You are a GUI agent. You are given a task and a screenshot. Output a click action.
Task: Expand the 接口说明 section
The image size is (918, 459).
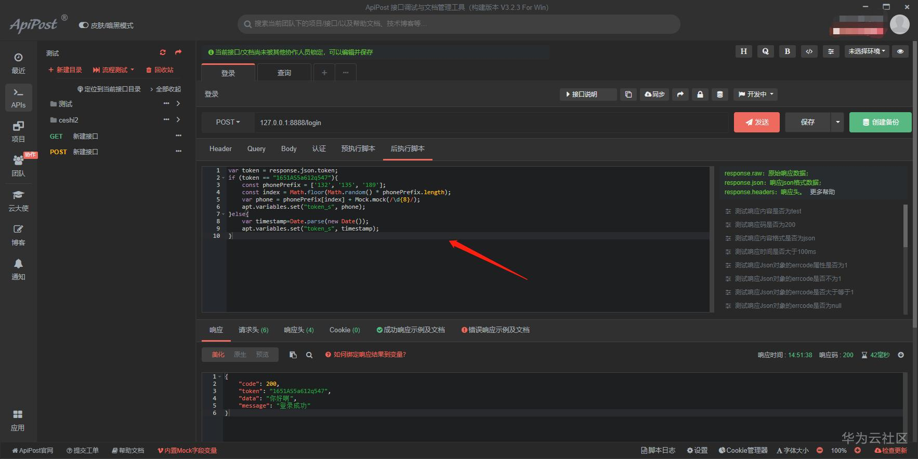point(588,95)
